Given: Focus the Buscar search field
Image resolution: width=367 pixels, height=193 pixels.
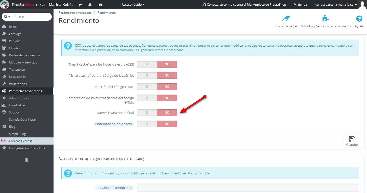Looking at the screenshot, I should pyautogui.click(x=32, y=17).
